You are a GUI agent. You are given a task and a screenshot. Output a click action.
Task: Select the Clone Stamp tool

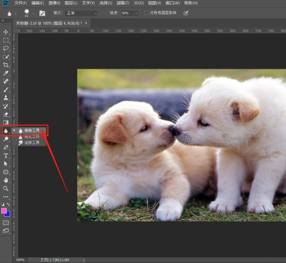pyautogui.click(x=6, y=98)
